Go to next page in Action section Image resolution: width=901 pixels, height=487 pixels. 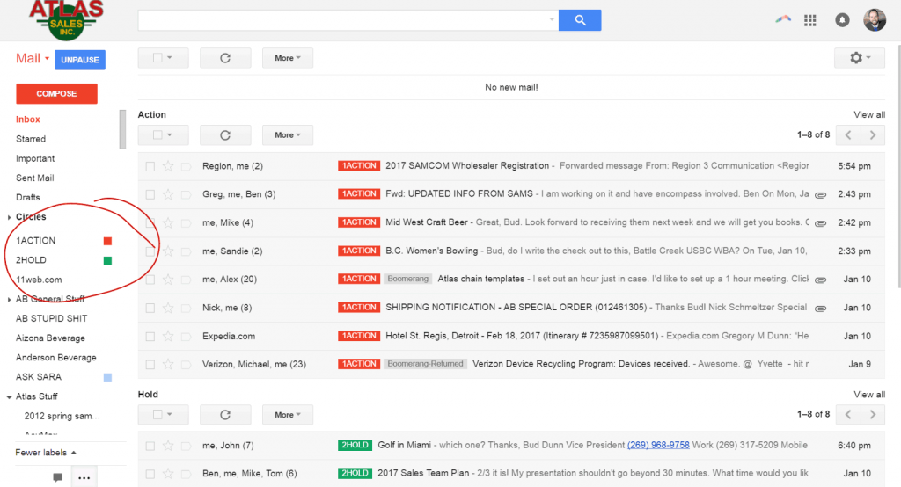coord(872,135)
